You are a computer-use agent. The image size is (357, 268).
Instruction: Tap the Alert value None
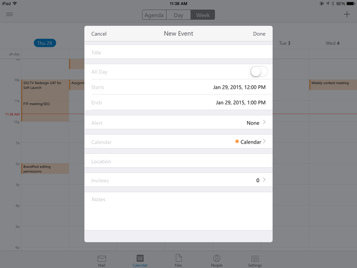click(253, 123)
